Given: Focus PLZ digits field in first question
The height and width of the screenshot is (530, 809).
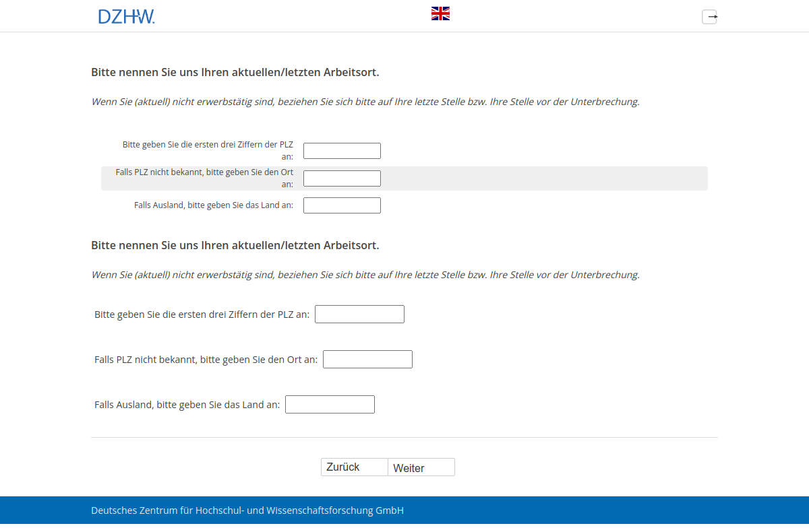Looking at the screenshot, I should 342,151.
